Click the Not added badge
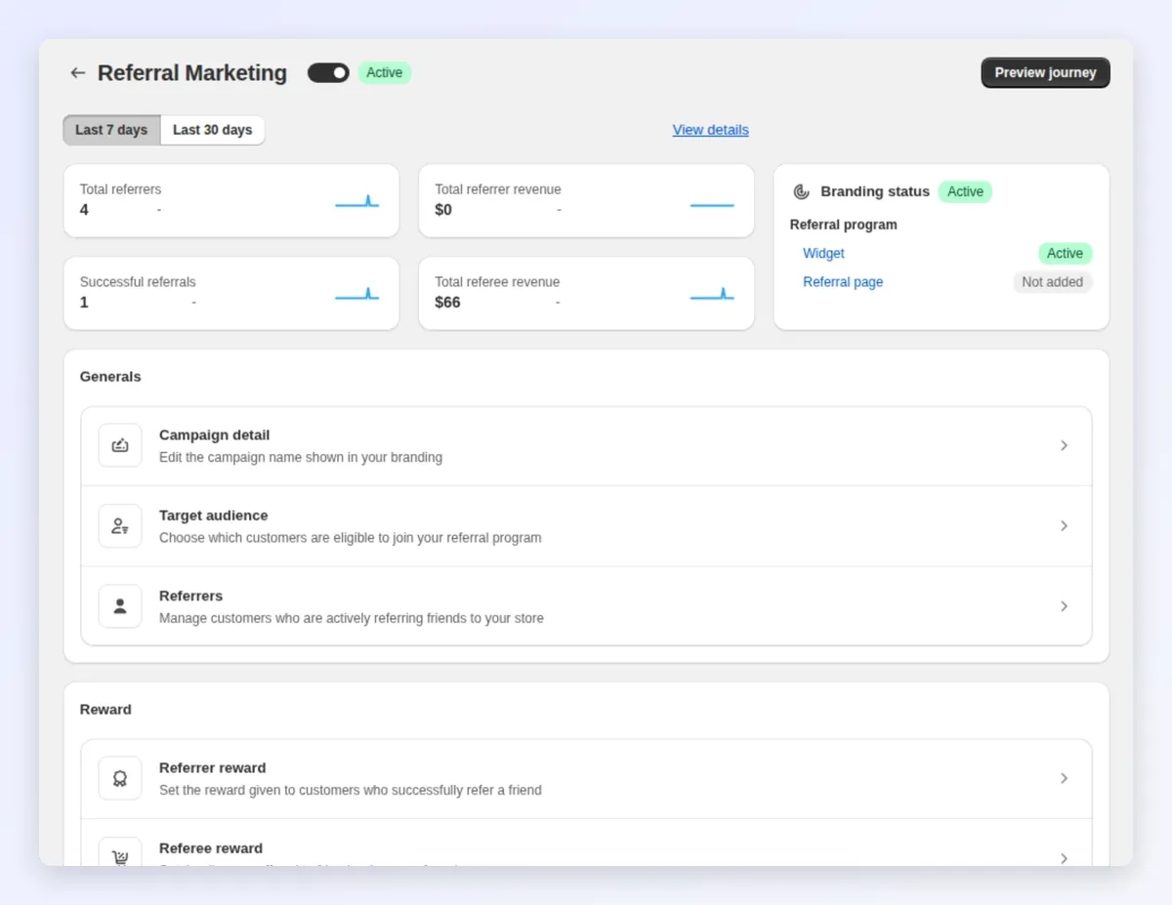Image resolution: width=1172 pixels, height=905 pixels. (x=1052, y=282)
